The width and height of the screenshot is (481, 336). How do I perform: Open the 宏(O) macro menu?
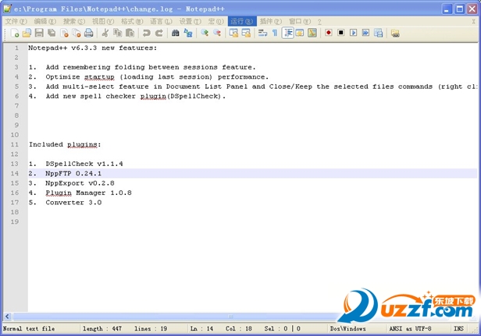coord(216,22)
